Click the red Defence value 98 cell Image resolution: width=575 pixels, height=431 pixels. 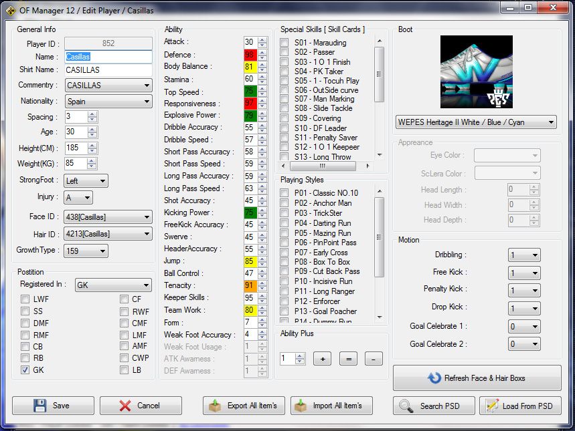tap(250, 55)
